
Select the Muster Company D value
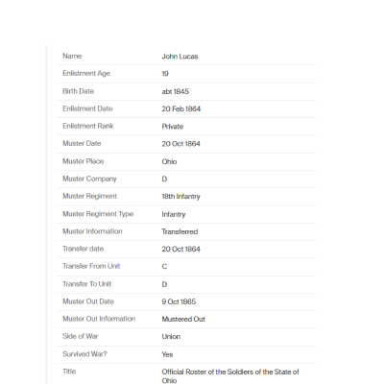164,179
